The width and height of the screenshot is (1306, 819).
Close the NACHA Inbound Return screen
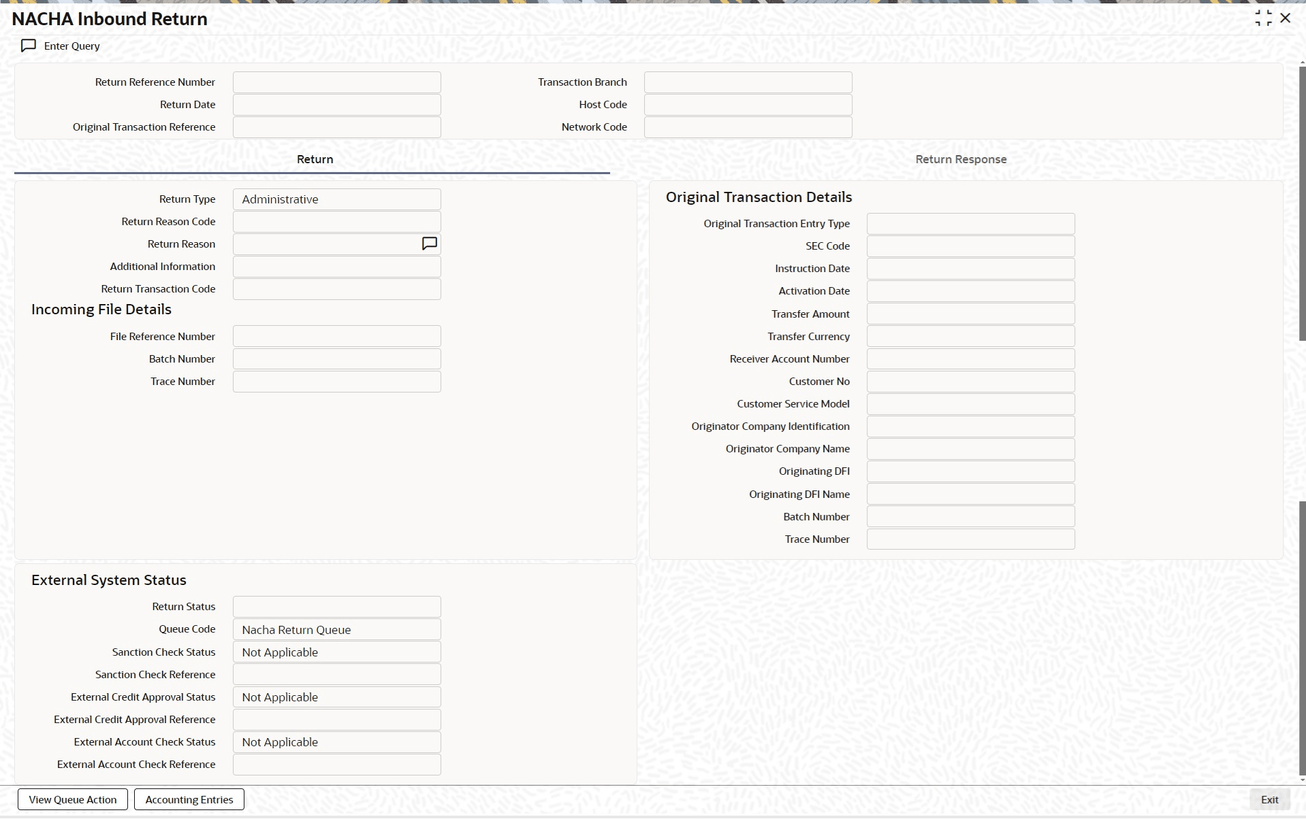pos(1286,18)
